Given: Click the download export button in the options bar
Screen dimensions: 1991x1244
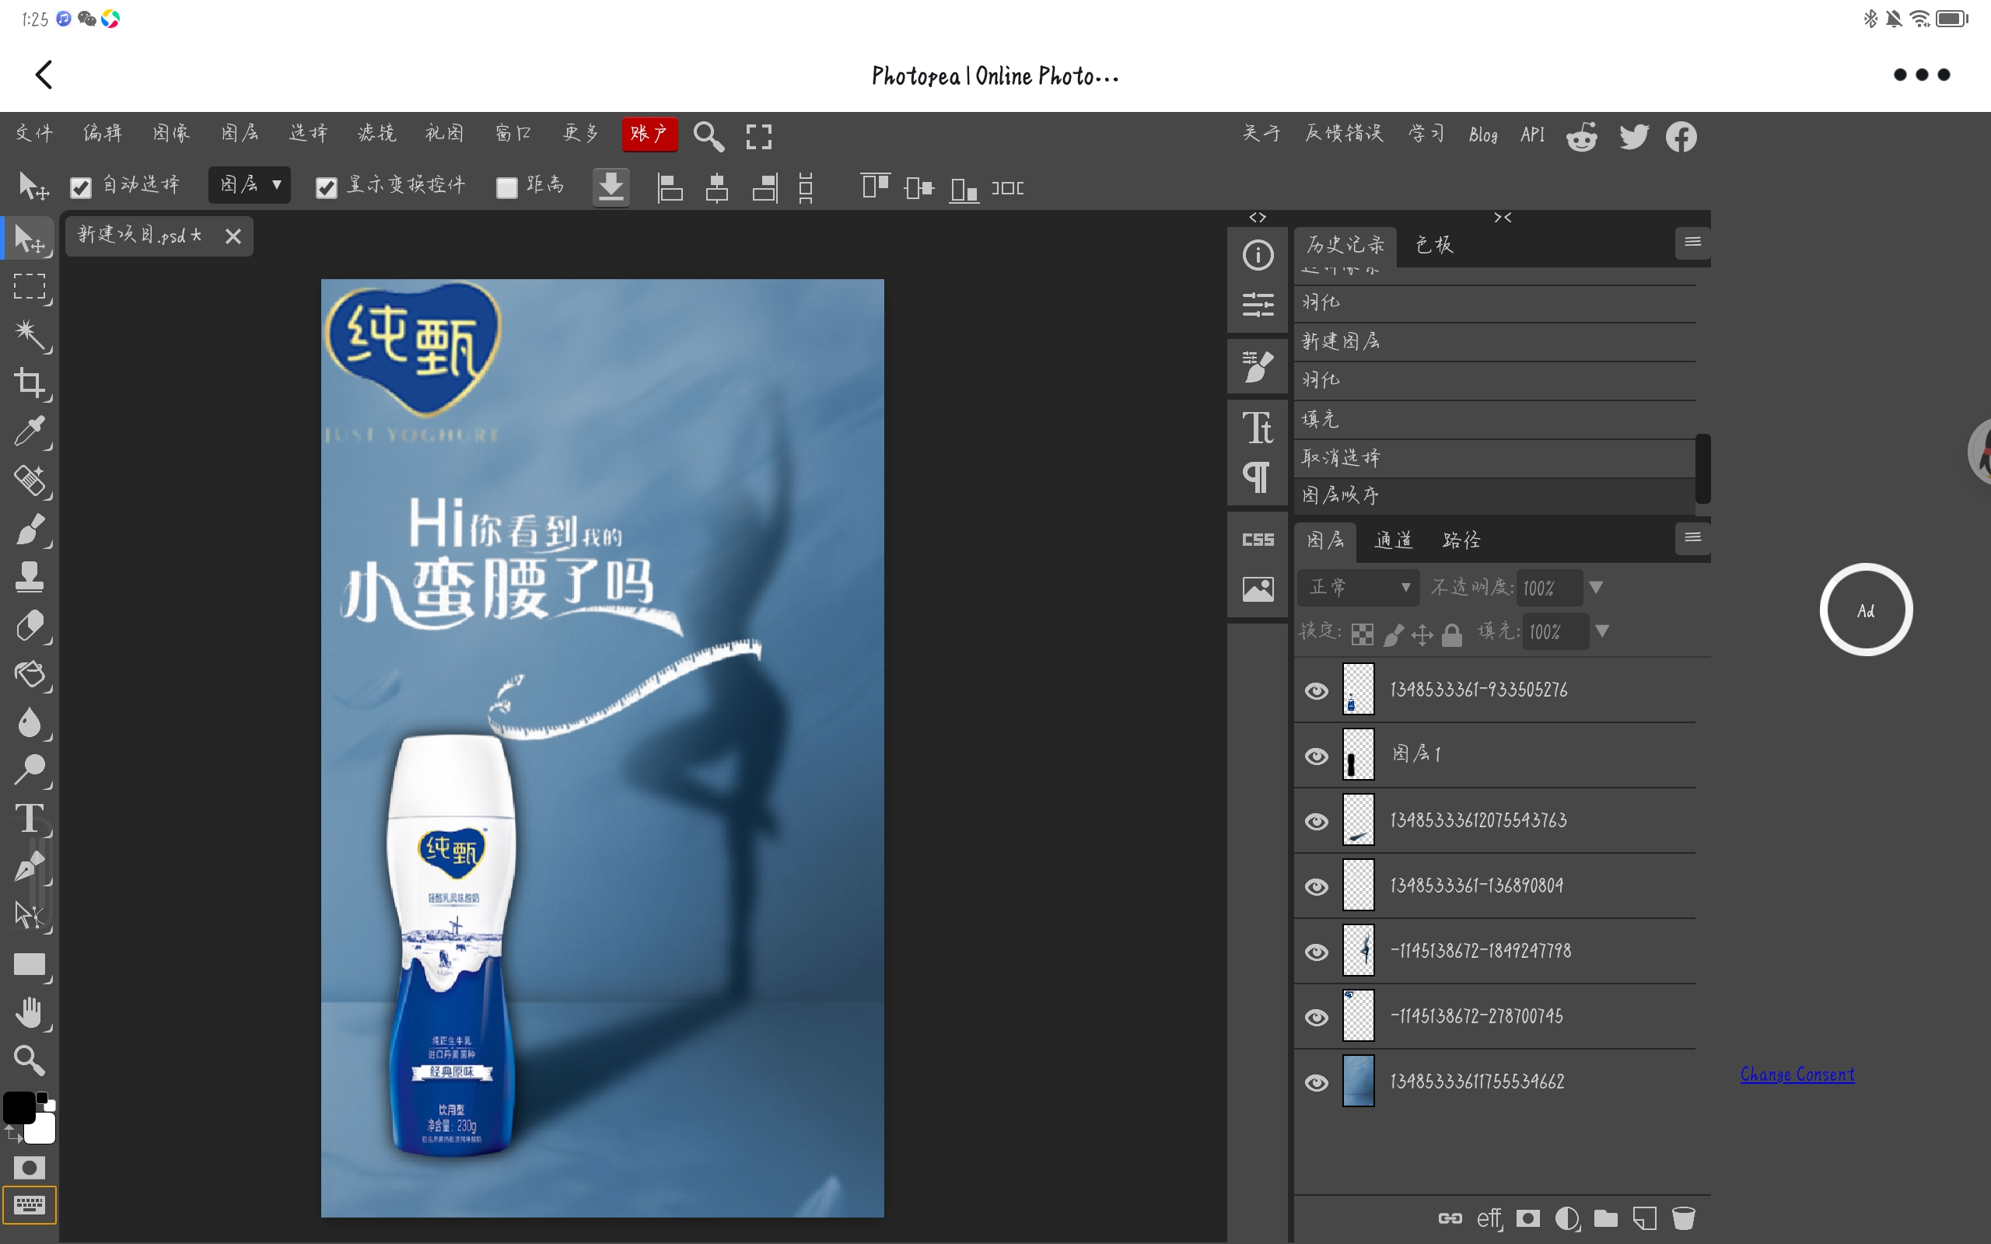Looking at the screenshot, I should 611,187.
